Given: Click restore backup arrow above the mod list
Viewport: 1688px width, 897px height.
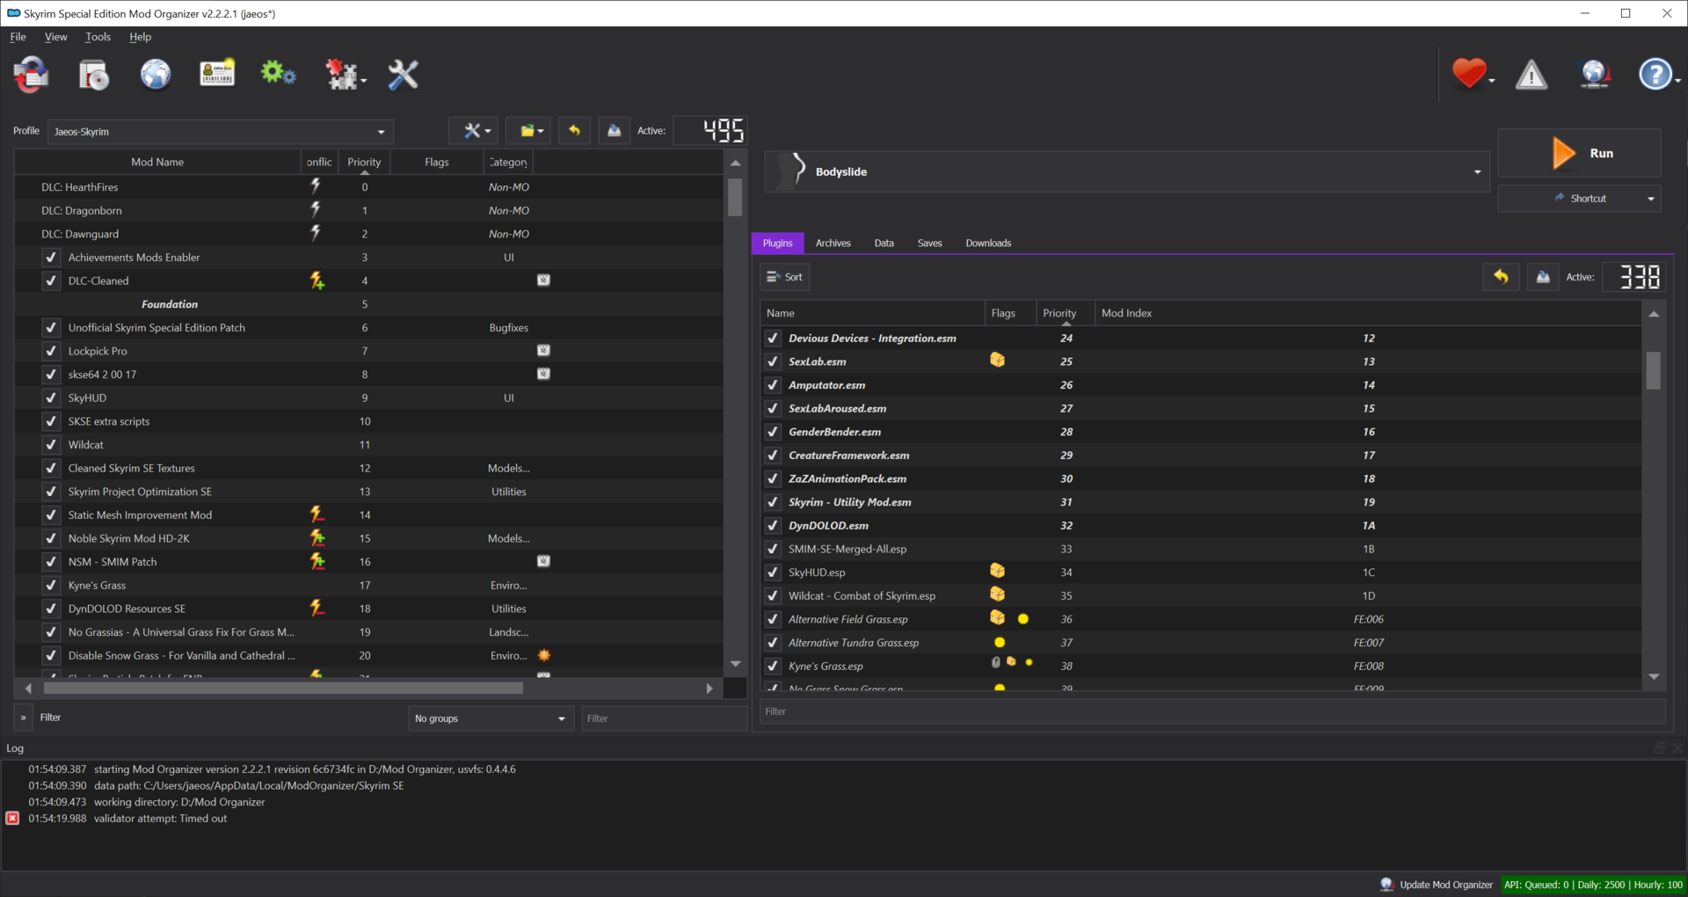Looking at the screenshot, I should pyautogui.click(x=575, y=131).
